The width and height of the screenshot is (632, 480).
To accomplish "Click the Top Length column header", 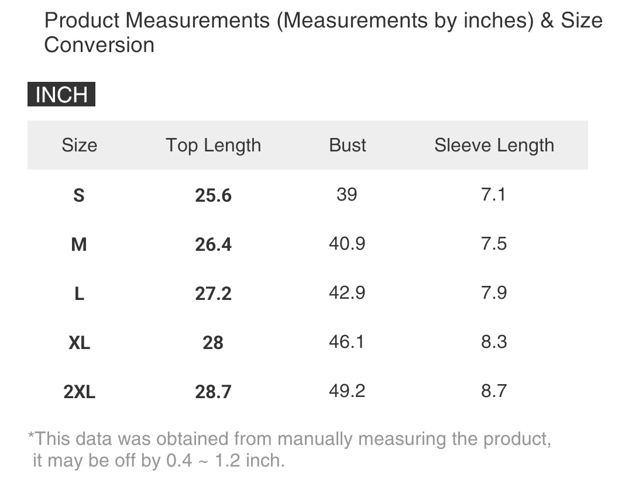I will tap(213, 145).
